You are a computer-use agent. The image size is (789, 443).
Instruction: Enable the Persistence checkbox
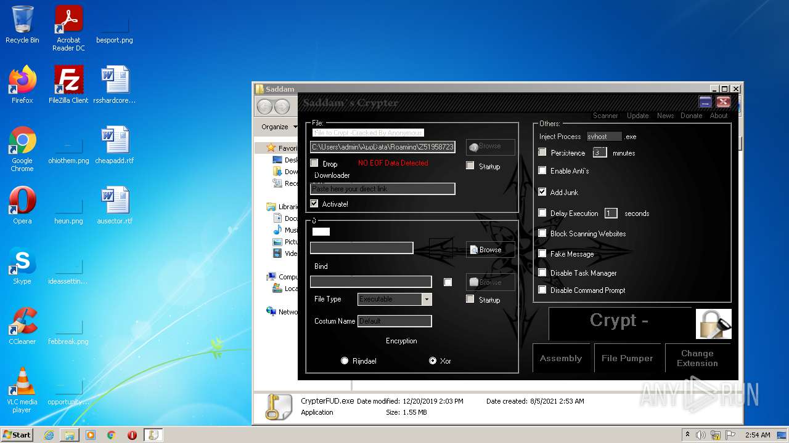(542, 152)
